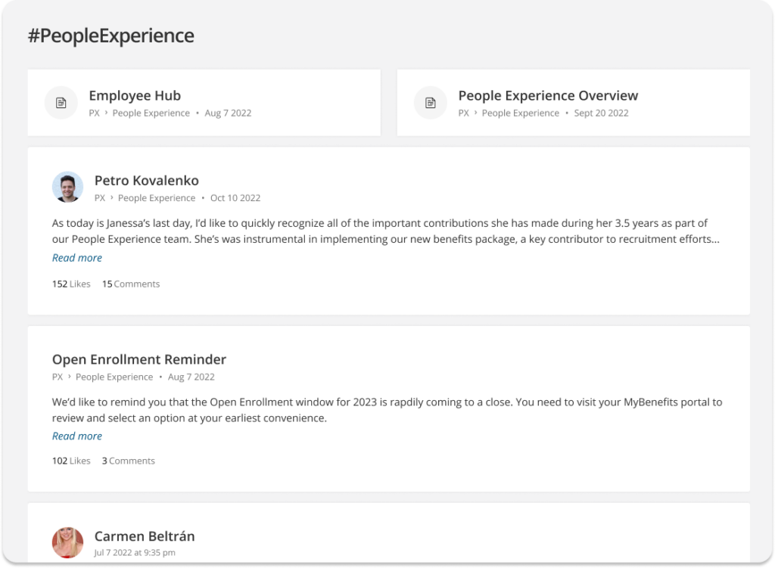Viewport: 775px width, 568px height.
Task: Click Read more on Petro Kovalenko's post
Action: (x=77, y=258)
